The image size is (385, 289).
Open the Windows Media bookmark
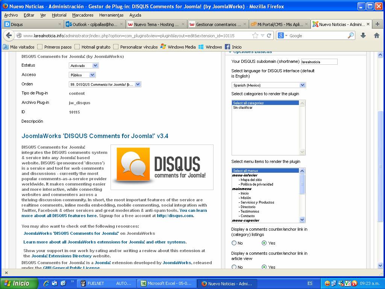(178, 47)
